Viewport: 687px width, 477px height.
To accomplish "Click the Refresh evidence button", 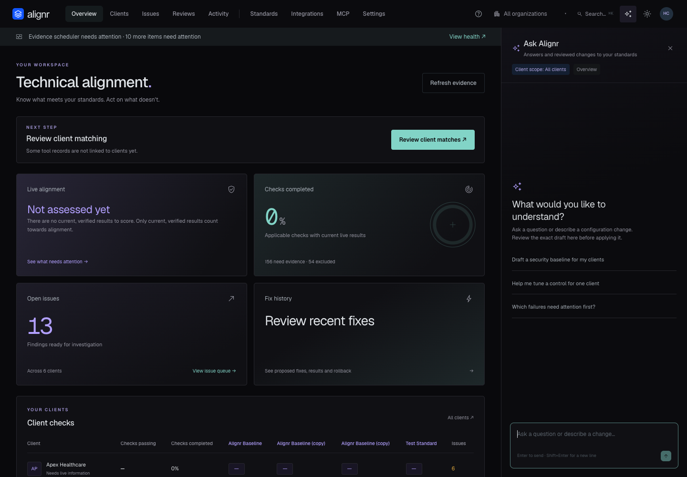I will pyautogui.click(x=453, y=83).
